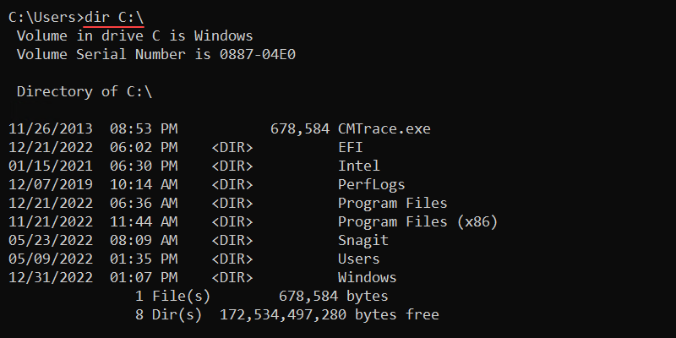Click the 'dir C:\' command text
This screenshot has height=338, width=676.
click(x=114, y=18)
